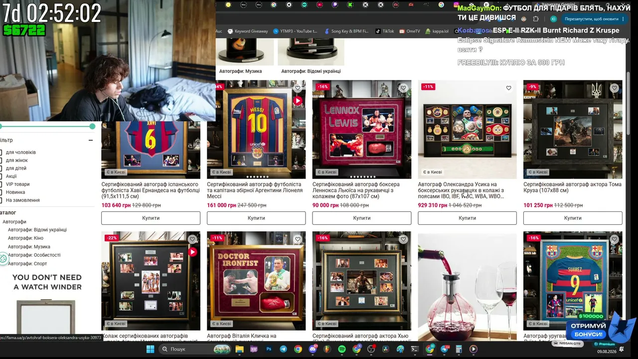Open the TikTok bookmark

point(384,31)
